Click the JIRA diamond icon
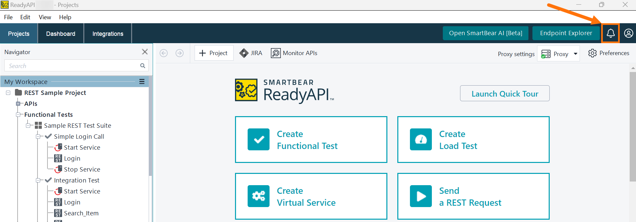The height and width of the screenshot is (222, 636). 244,53
